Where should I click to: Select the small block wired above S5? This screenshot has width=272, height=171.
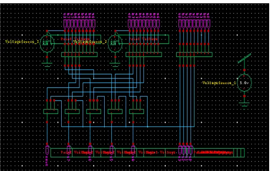tap(115, 111)
